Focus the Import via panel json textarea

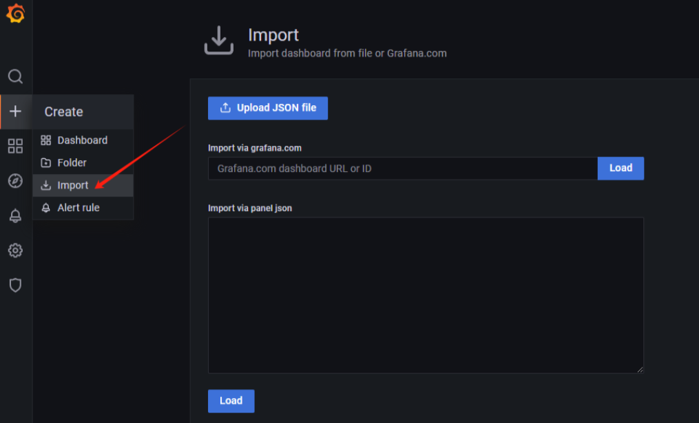tap(426, 295)
